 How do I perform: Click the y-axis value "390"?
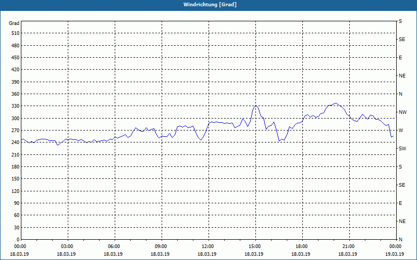(x=16, y=82)
